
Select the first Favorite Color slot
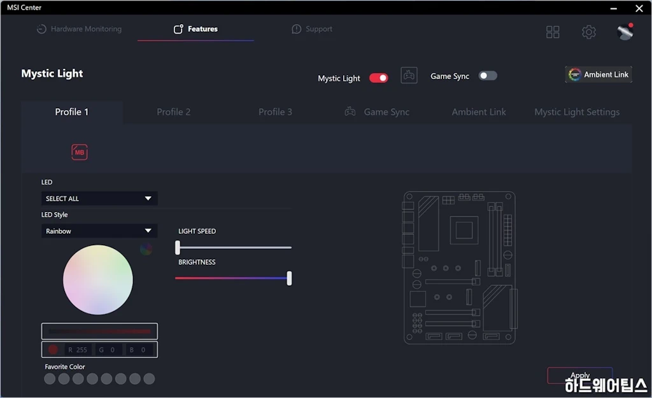click(50, 379)
